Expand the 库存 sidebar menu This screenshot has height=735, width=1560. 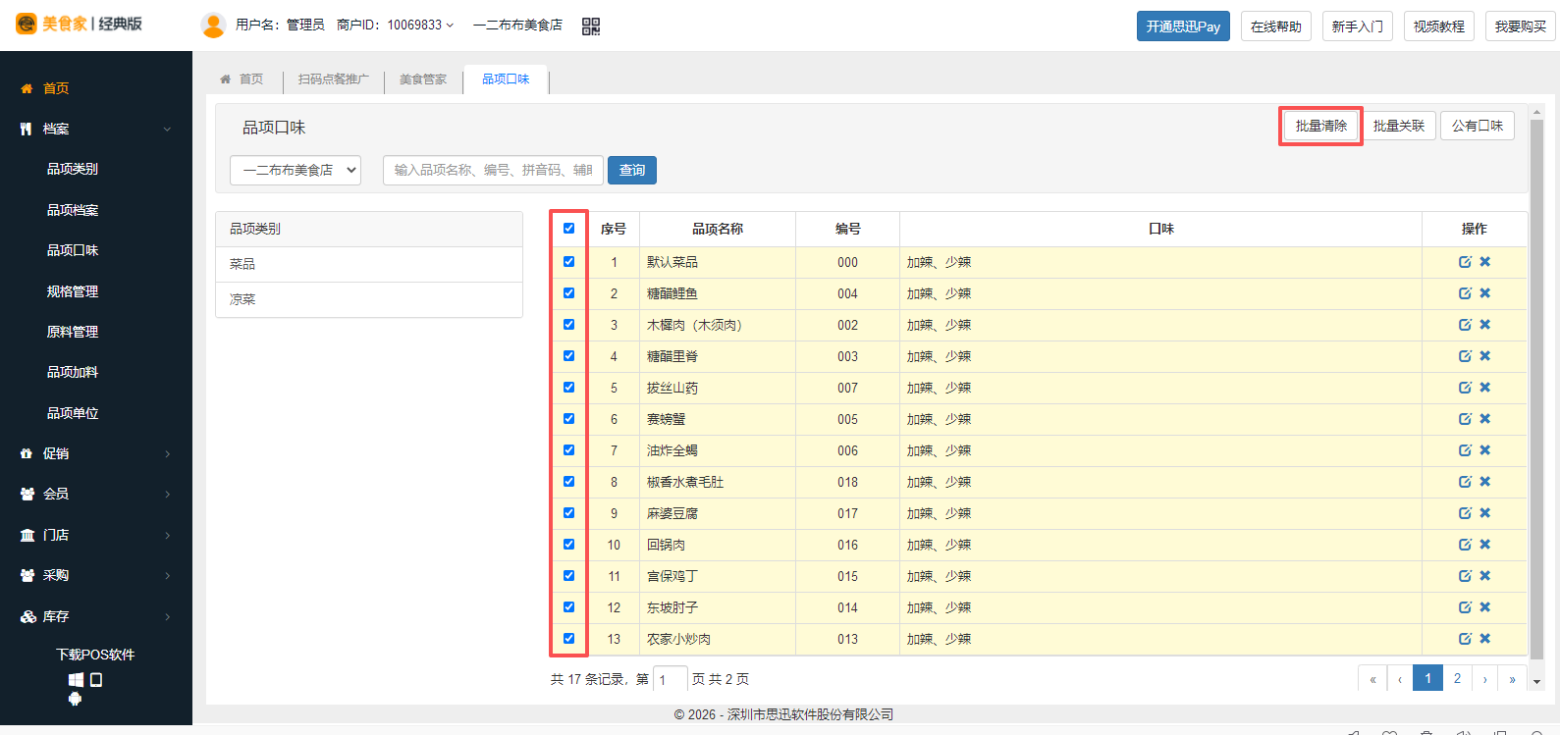[x=96, y=616]
